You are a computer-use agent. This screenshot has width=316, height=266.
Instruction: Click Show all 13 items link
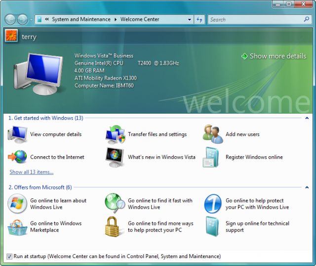tap(32, 172)
